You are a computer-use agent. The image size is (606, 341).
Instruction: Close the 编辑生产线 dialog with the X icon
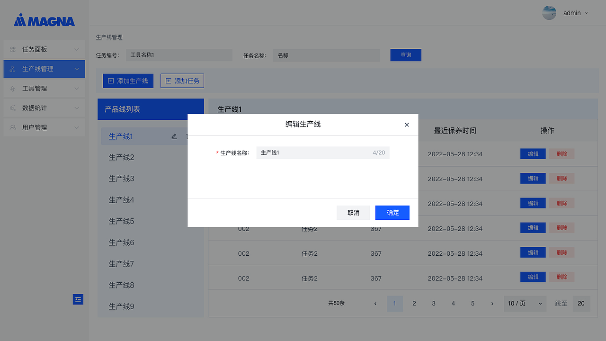(407, 125)
